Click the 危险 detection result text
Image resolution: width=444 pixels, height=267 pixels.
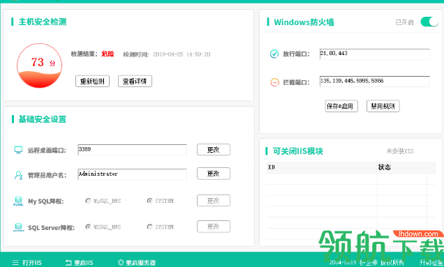[x=108, y=54]
